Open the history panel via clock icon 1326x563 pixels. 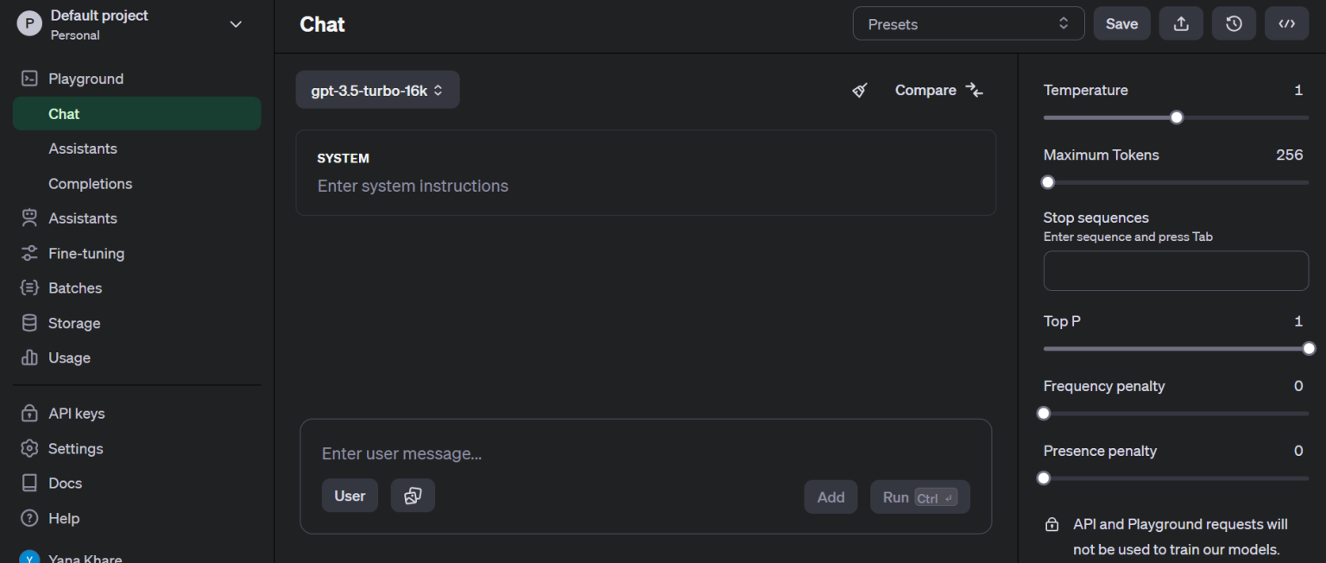1234,23
